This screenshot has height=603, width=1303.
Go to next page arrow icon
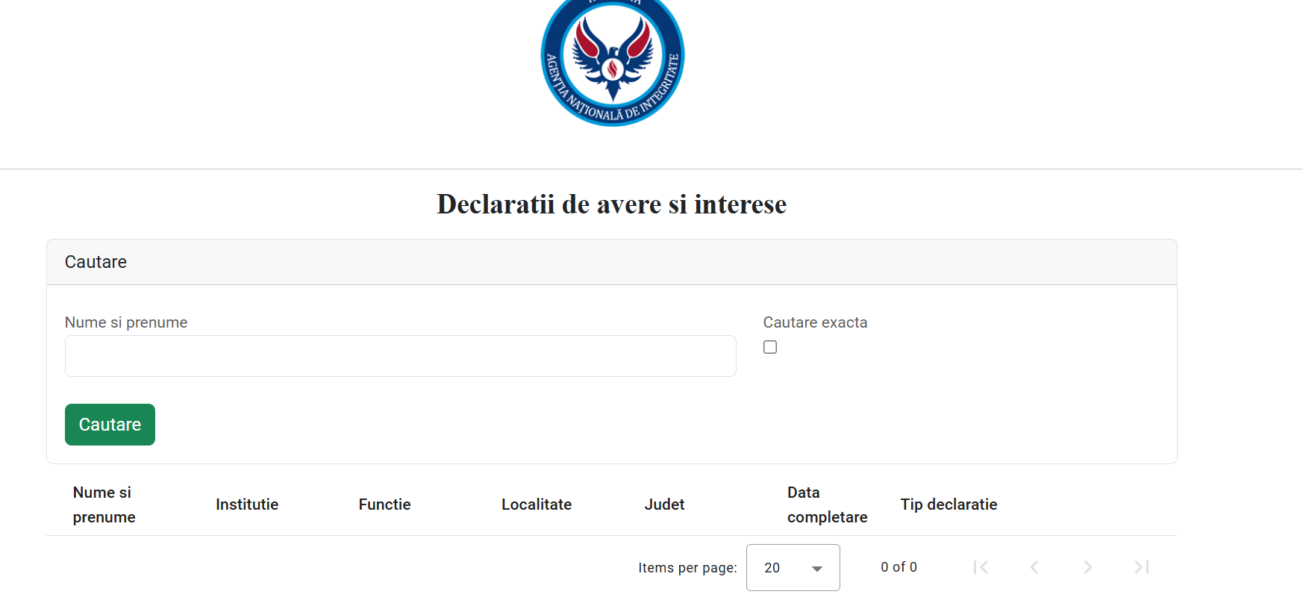pyautogui.click(x=1088, y=567)
